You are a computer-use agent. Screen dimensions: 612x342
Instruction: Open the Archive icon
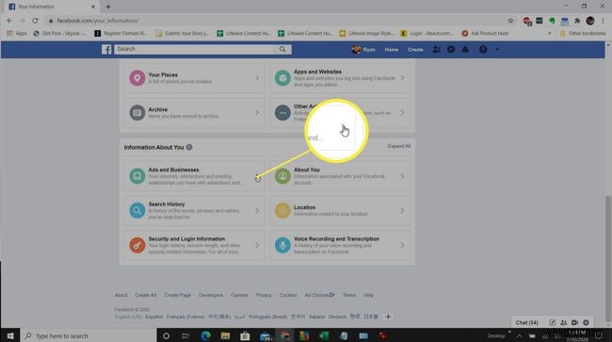(137, 113)
